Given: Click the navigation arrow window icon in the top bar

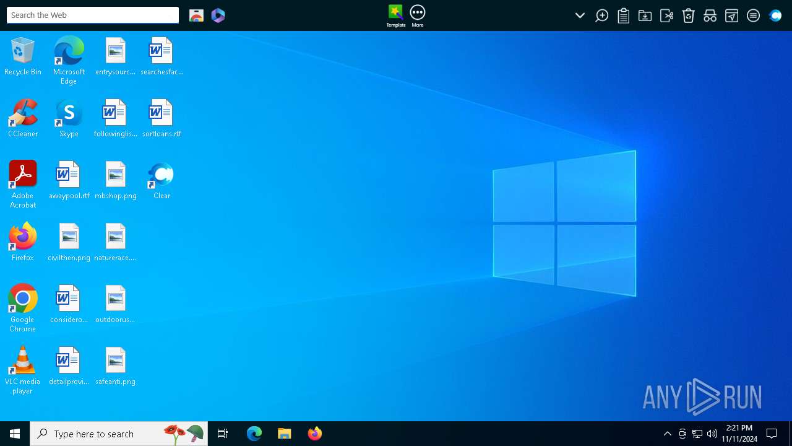Looking at the screenshot, I should 731,15.
